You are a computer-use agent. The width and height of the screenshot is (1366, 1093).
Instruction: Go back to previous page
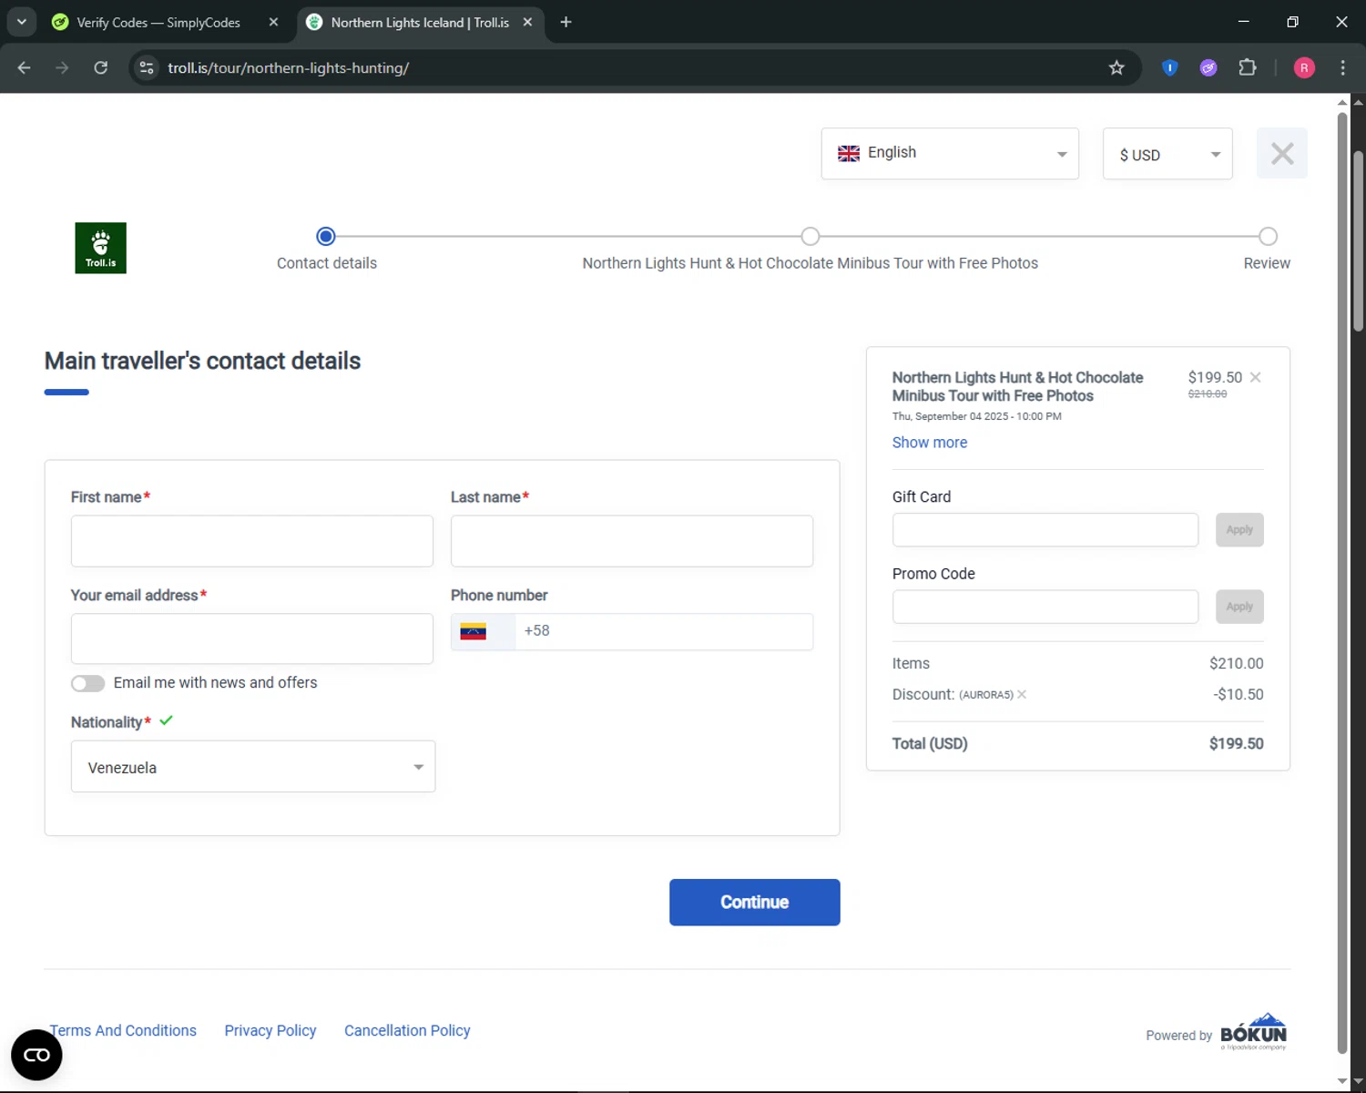(x=25, y=67)
